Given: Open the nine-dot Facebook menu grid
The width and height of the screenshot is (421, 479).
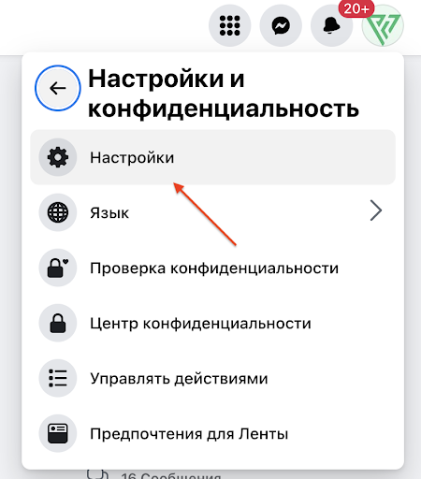Looking at the screenshot, I should click(230, 25).
